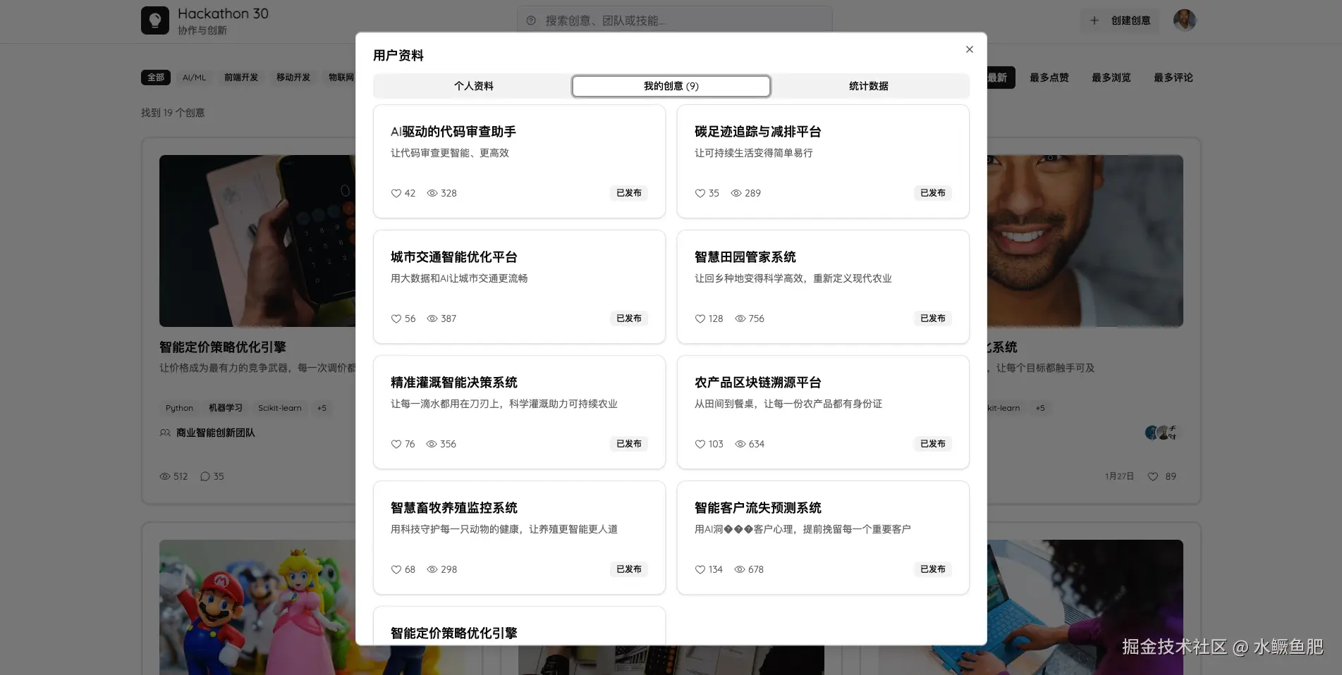Toggle the like heart on 智慧田园管家系统
The height and width of the screenshot is (675, 1342).
700,318
